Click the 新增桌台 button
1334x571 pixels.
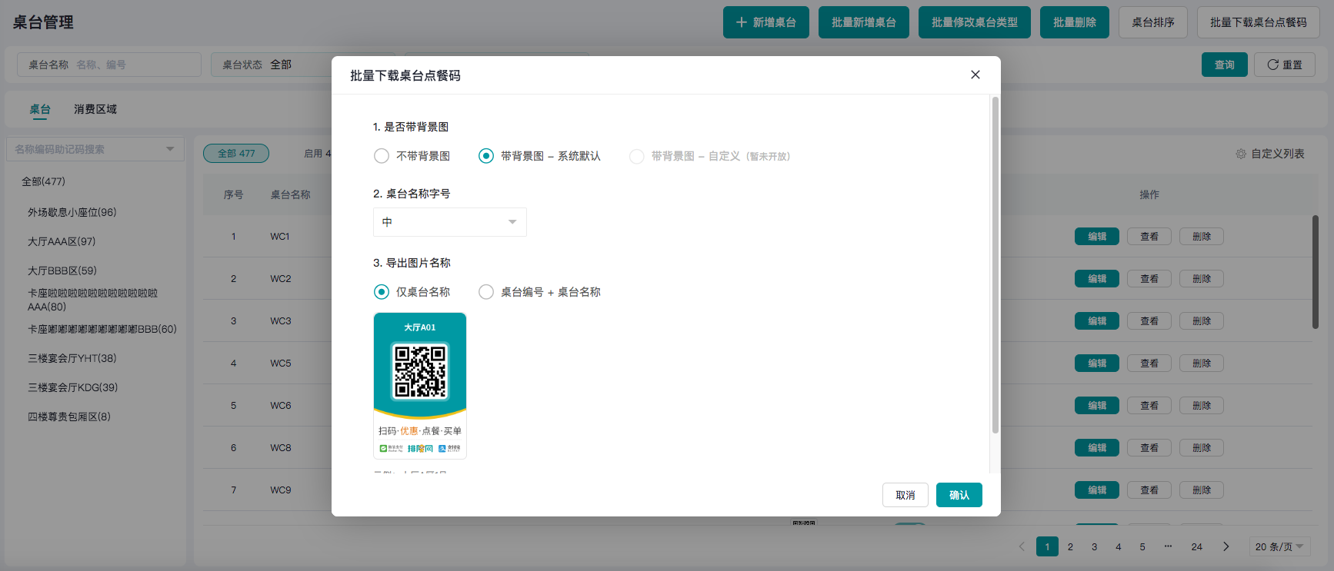coord(766,22)
